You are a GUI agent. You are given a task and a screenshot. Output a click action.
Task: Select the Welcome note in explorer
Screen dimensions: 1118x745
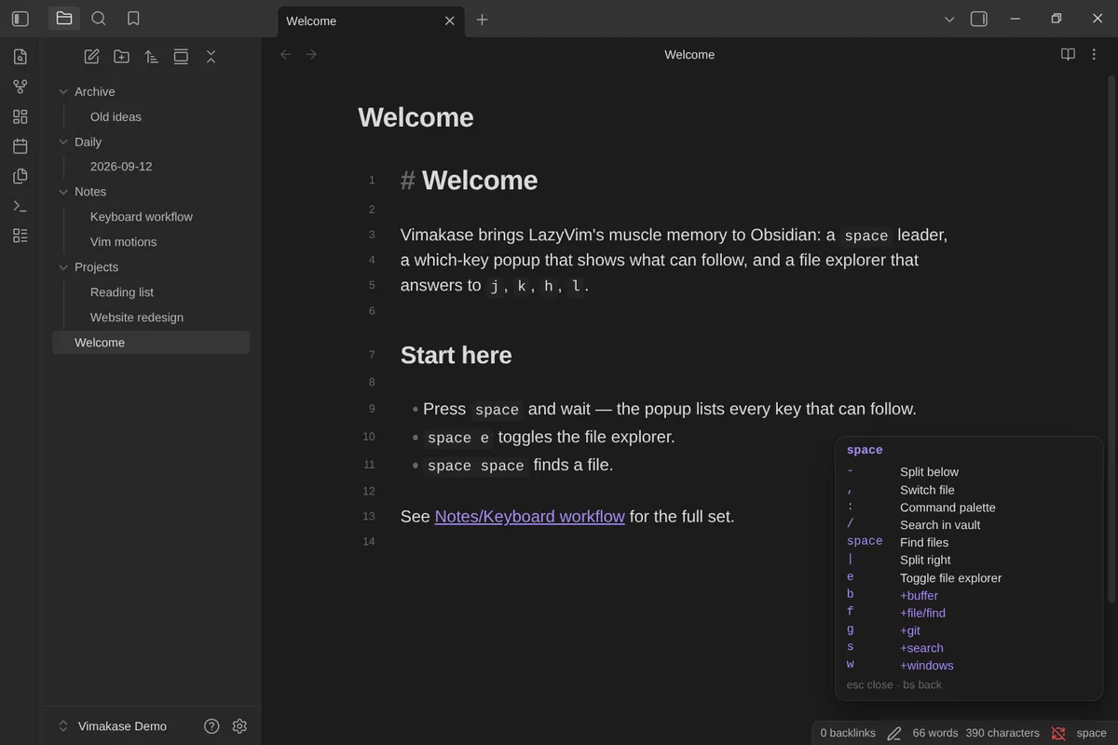tap(151, 343)
